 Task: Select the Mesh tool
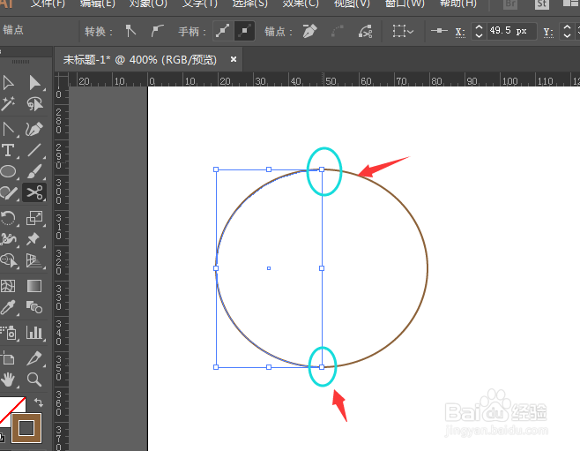point(8,286)
